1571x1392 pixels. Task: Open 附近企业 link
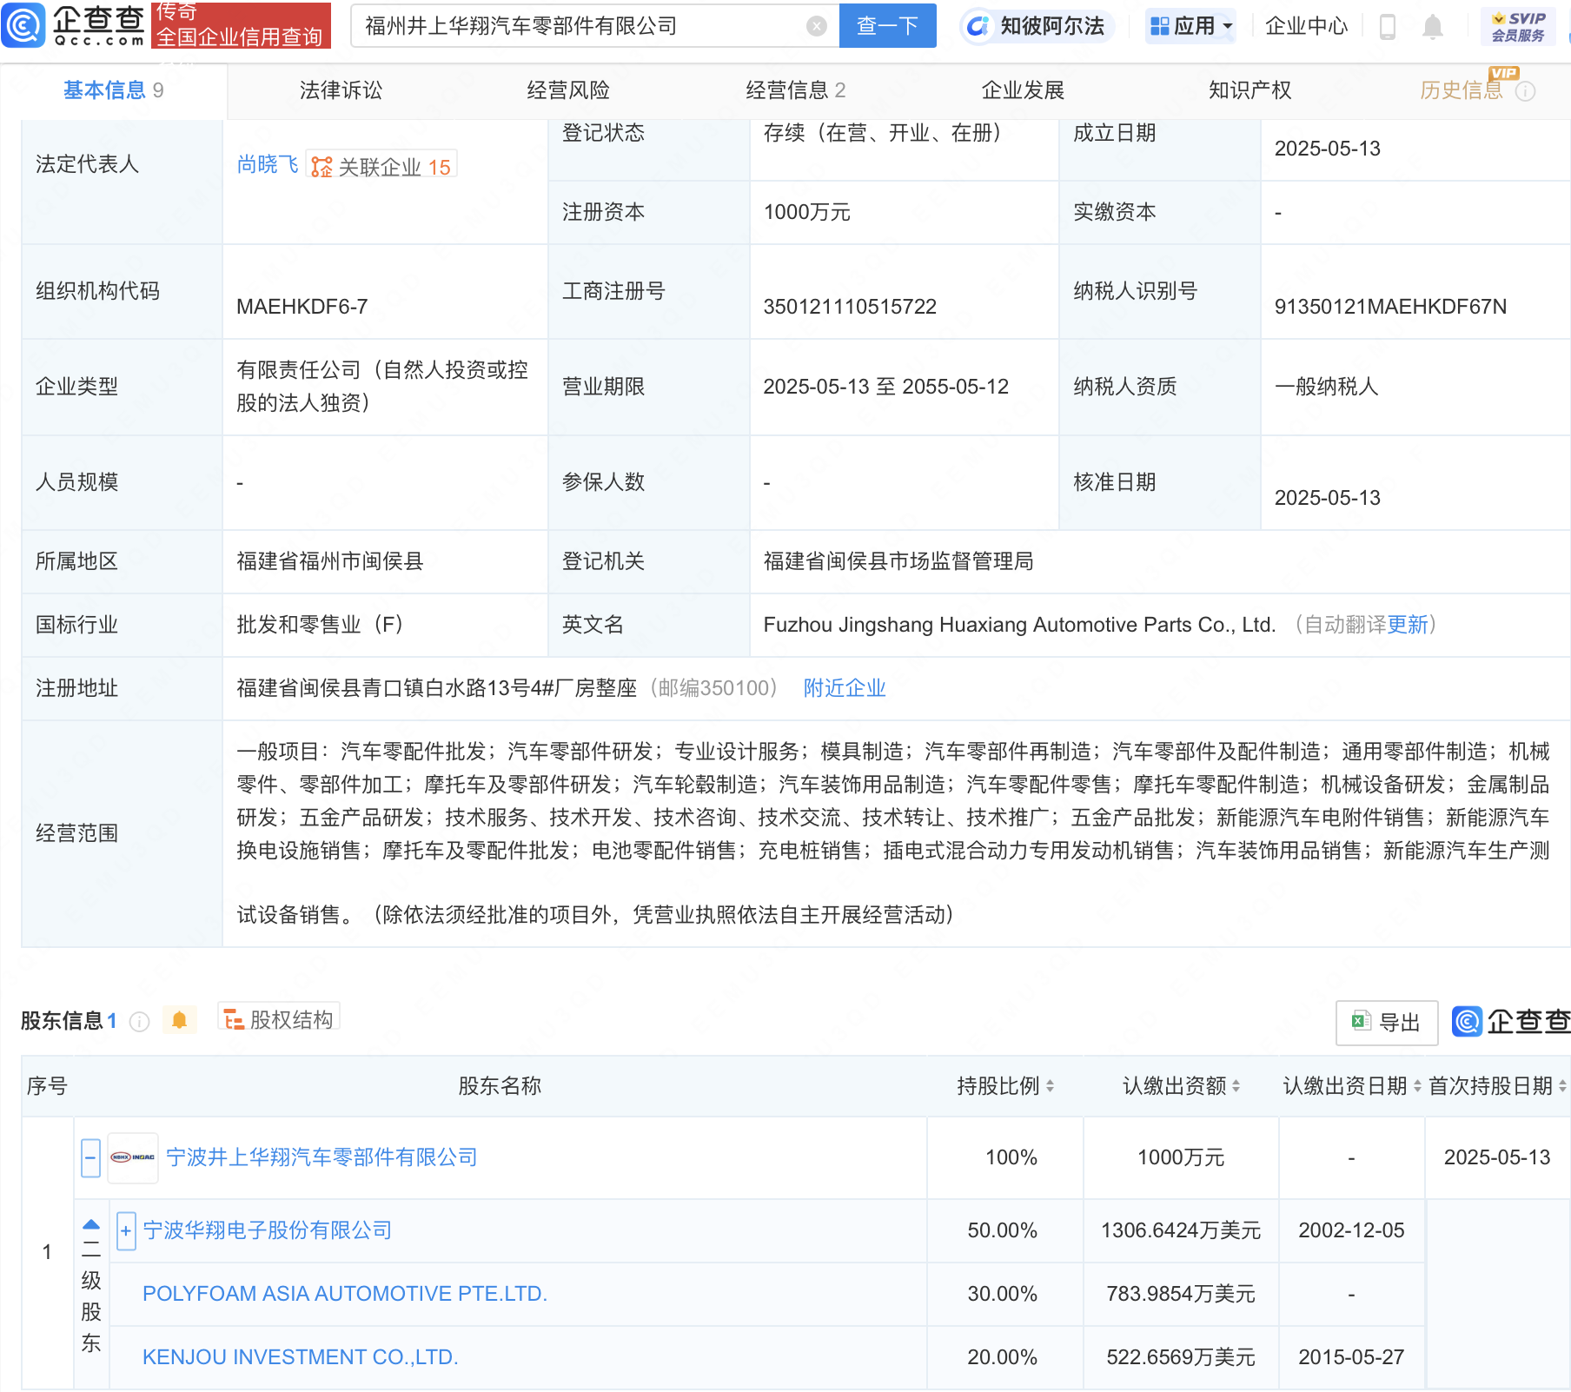844,688
